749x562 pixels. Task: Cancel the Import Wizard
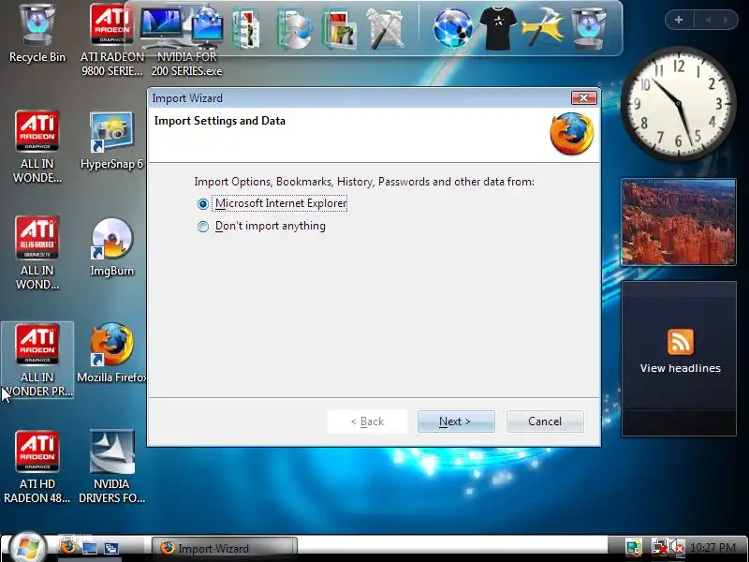[545, 421]
